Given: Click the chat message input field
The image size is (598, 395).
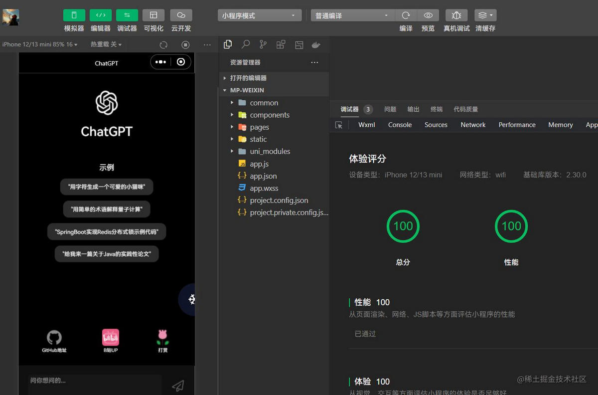Looking at the screenshot, I should [95, 382].
